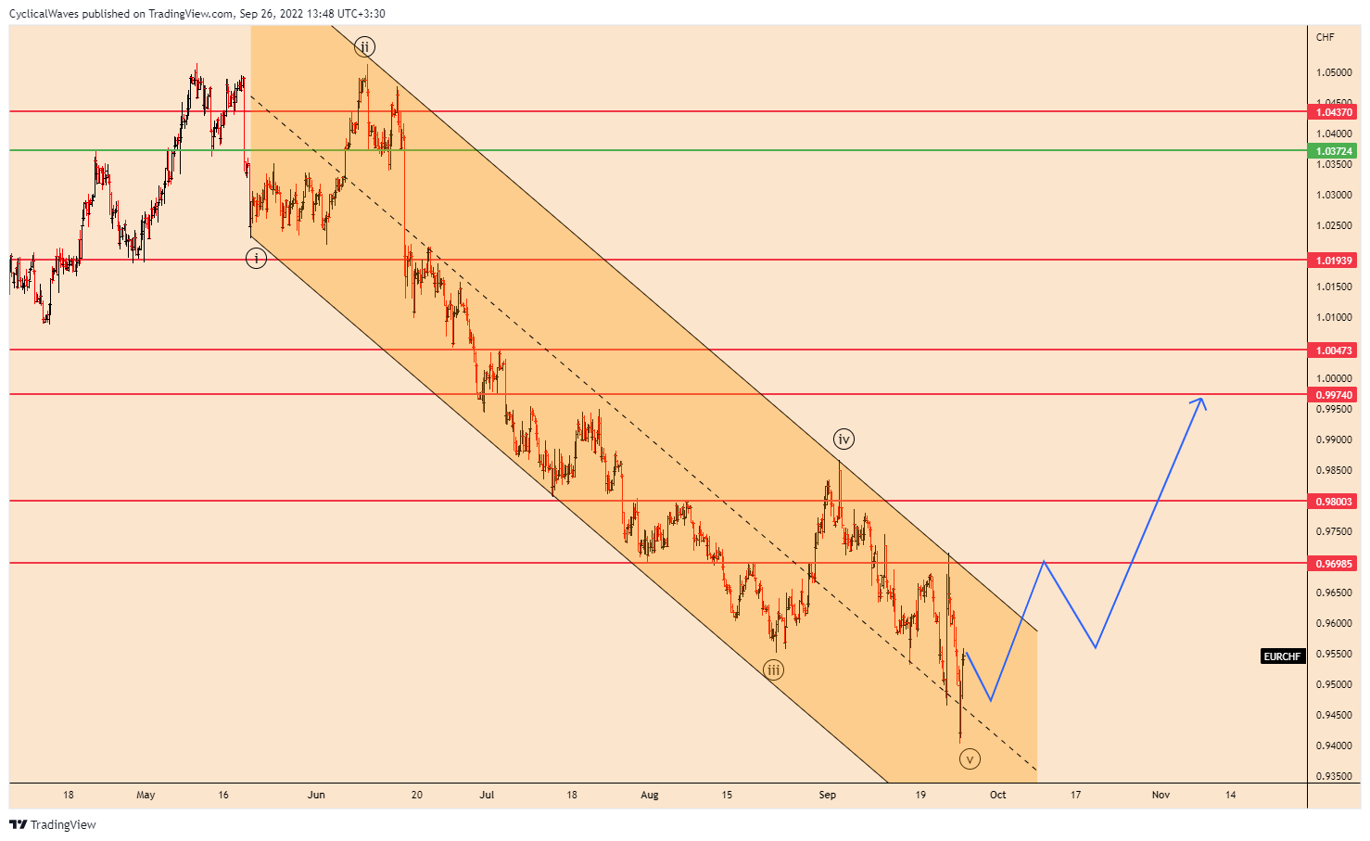Select the wave (iii) Elliott label

[x=773, y=669]
